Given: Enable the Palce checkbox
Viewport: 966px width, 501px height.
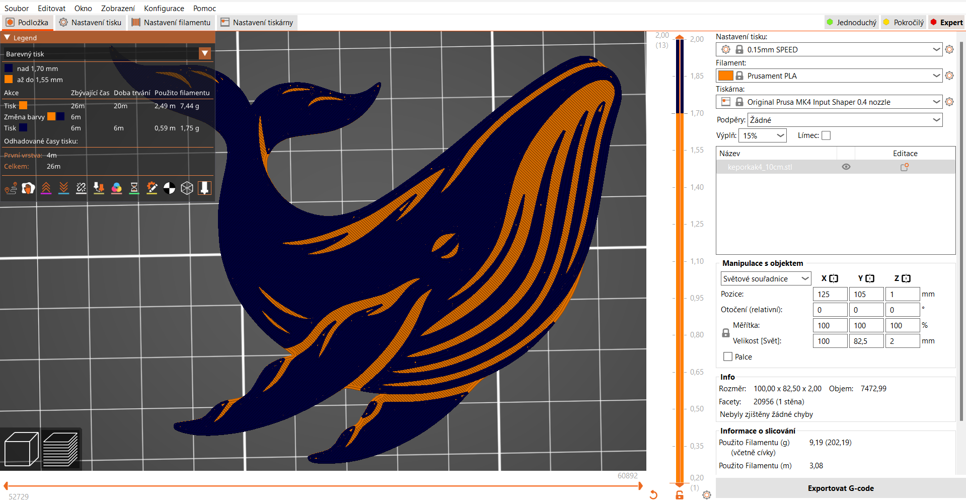Looking at the screenshot, I should pos(728,356).
